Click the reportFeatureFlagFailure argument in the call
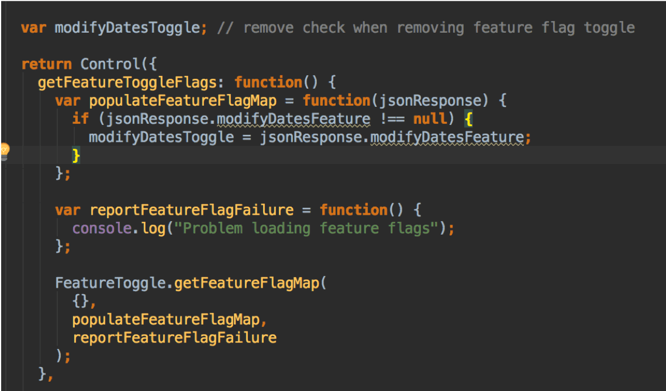This screenshot has width=666, height=391. 174,338
